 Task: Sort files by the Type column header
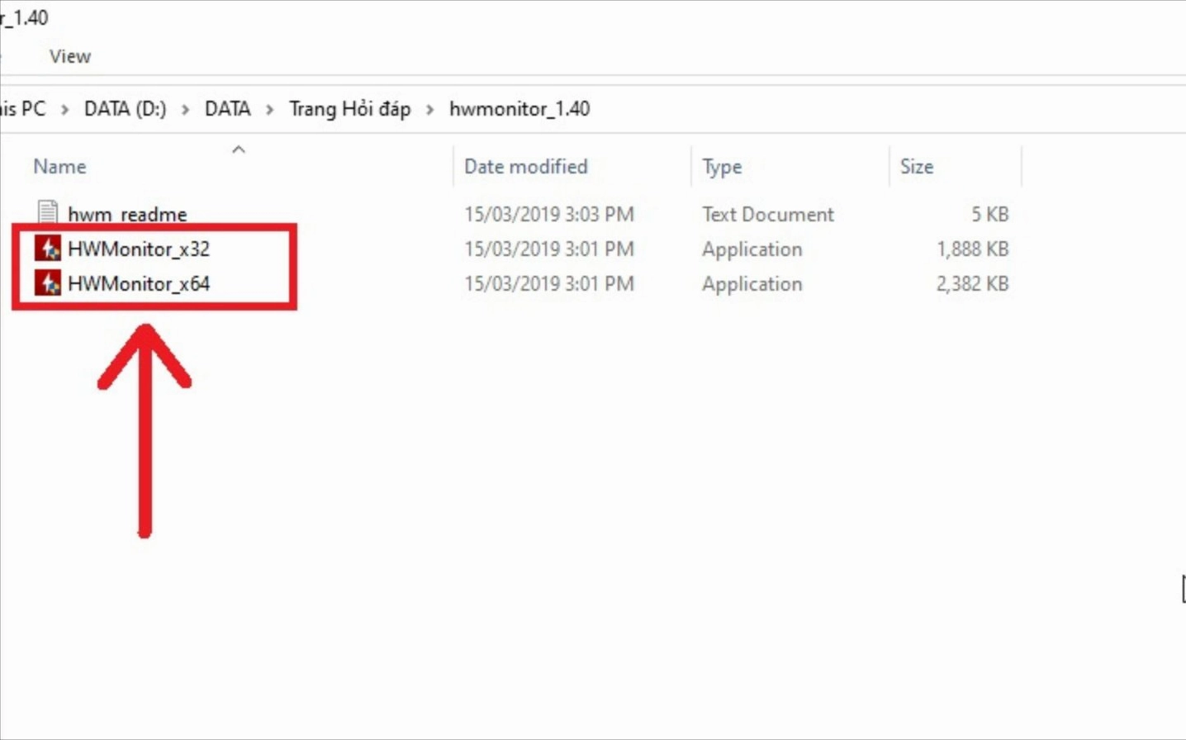(722, 166)
